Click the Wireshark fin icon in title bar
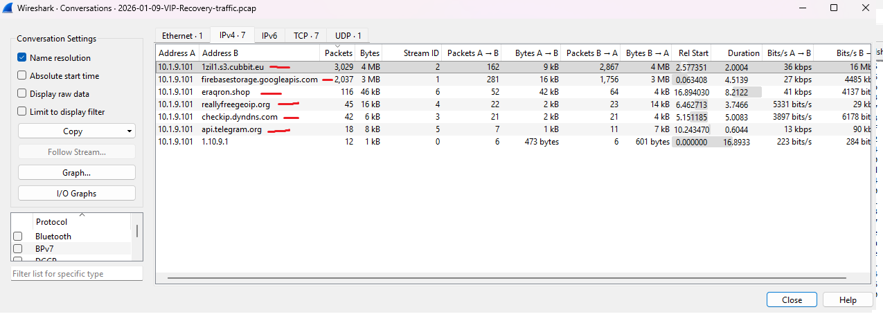The width and height of the screenshot is (883, 332). click(x=9, y=8)
